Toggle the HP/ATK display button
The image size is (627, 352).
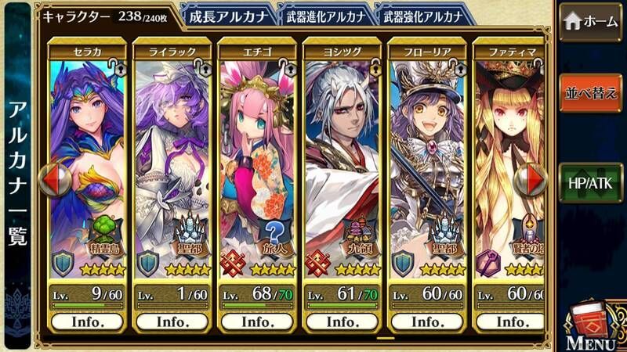[591, 183]
